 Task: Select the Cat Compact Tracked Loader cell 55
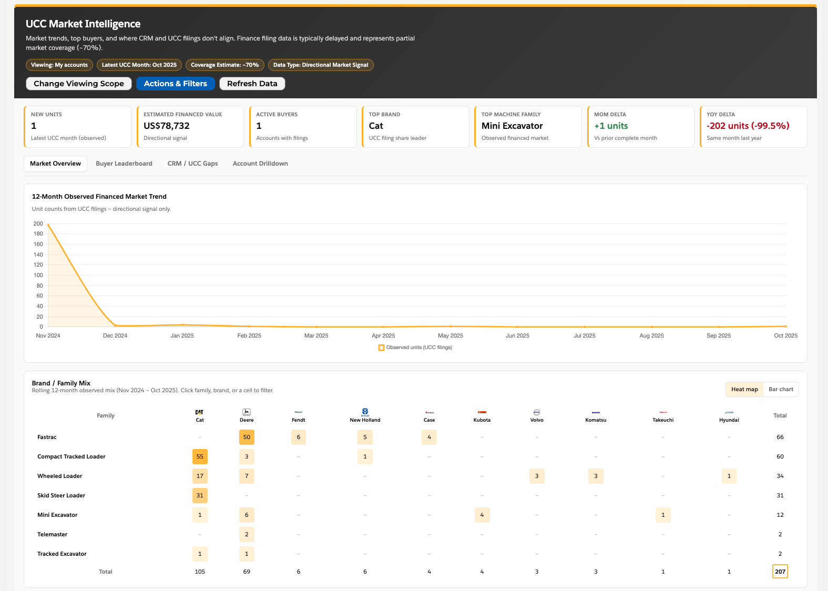click(x=200, y=456)
